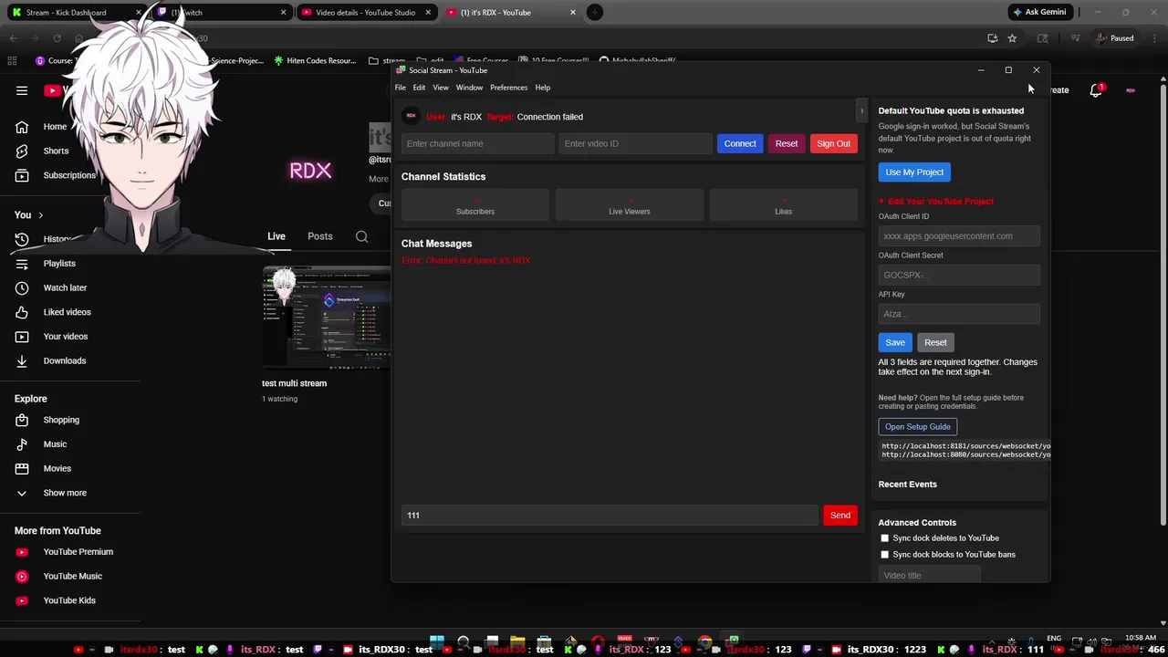Focus the Enter video ID field
Screen dimensions: 1168x657
(x=635, y=143)
